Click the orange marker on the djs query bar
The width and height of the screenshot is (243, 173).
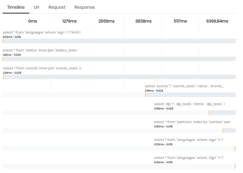coord(209,113)
